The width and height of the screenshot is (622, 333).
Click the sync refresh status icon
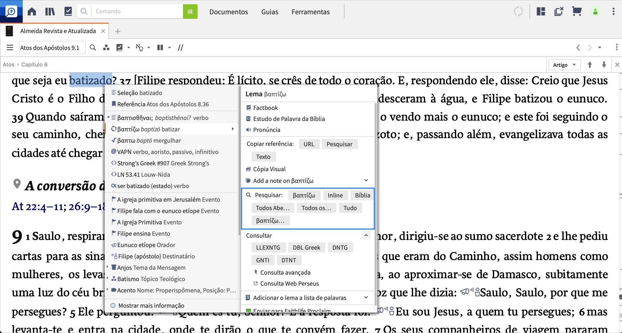518,12
